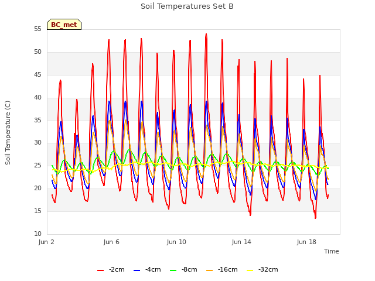Click the 50 y-axis tick label
375x281 pixels.
[x=37, y=52]
